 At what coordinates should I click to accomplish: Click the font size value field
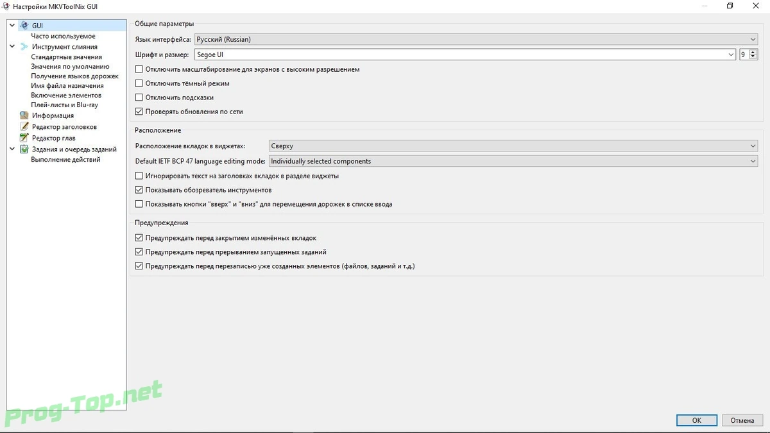[x=744, y=55]
